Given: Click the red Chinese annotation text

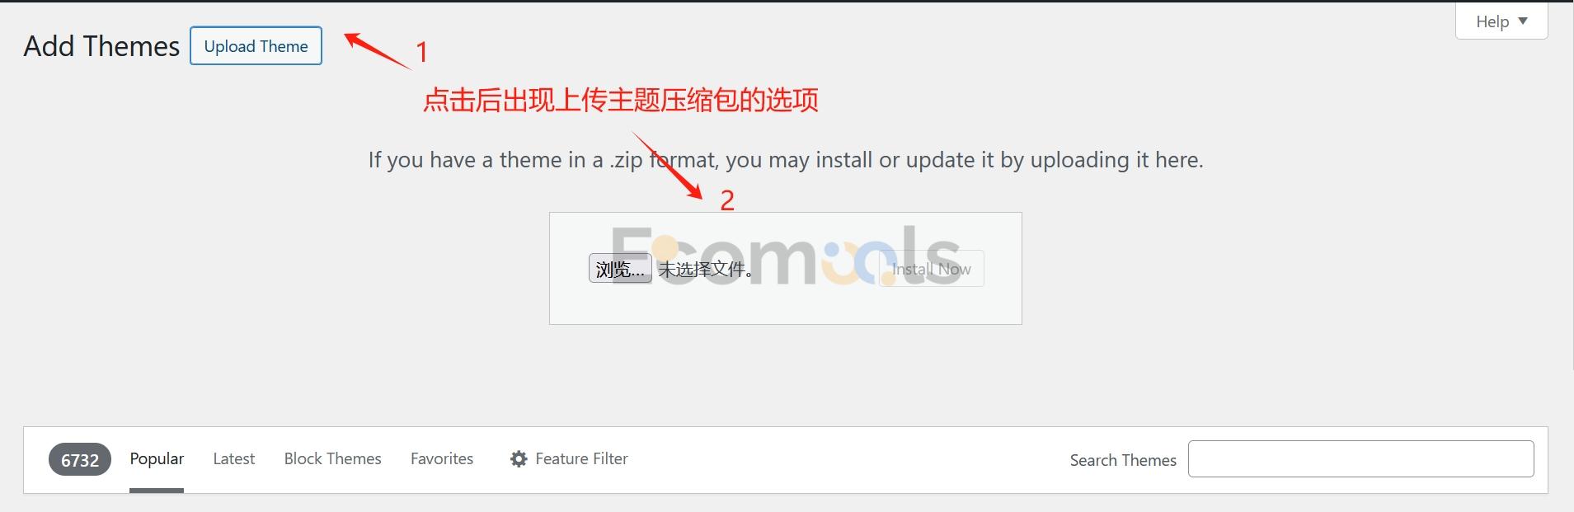Looking at the screenshot, I should click(x=621, y=100).
